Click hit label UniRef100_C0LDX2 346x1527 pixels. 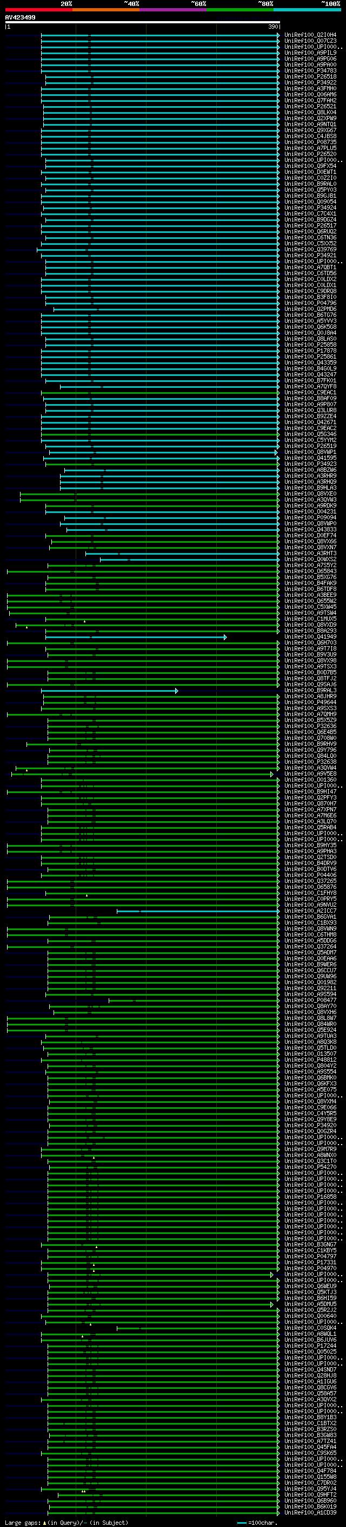coord(310,279)
